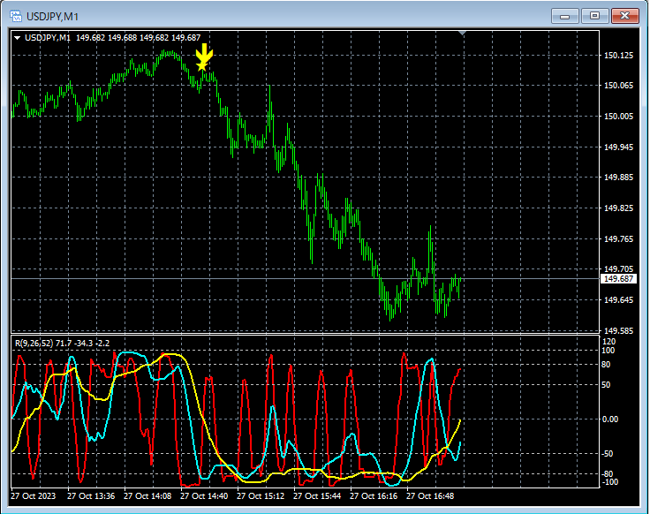Maximize the USDJPY,M1 chart window

tap(594, 16)
